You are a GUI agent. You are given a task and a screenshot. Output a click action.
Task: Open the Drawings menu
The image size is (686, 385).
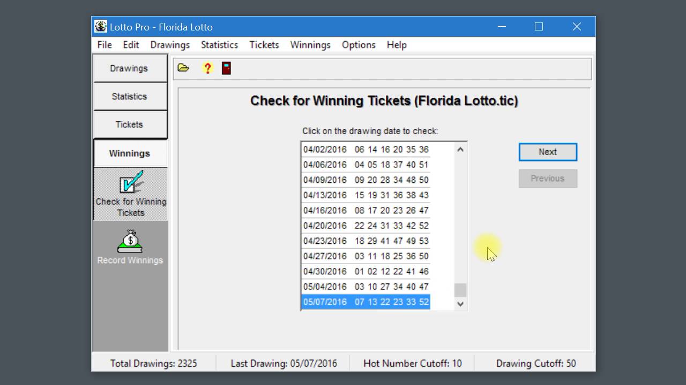pyautogui.click(x=170, y=45)
